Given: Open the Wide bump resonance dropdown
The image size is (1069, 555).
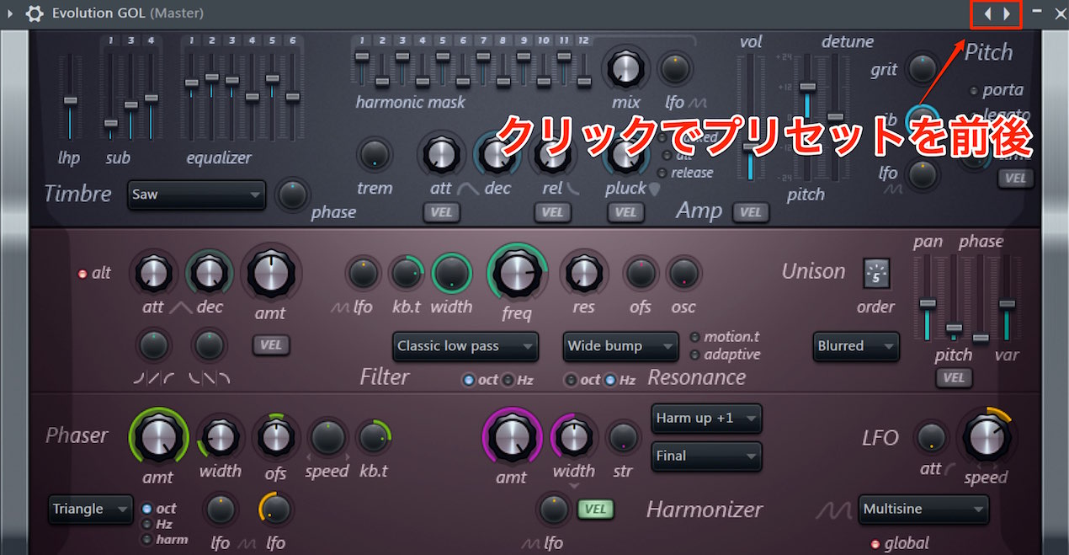Looking at the screenshot, I should click(x=620, y=346).
